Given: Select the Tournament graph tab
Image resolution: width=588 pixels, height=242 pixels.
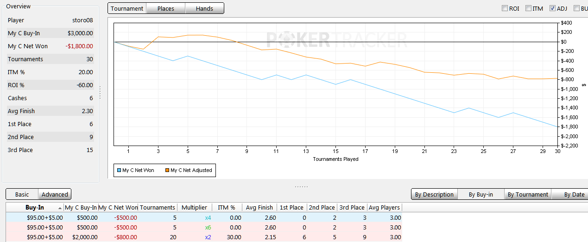Looking at the screenshot, I should 127,8.
